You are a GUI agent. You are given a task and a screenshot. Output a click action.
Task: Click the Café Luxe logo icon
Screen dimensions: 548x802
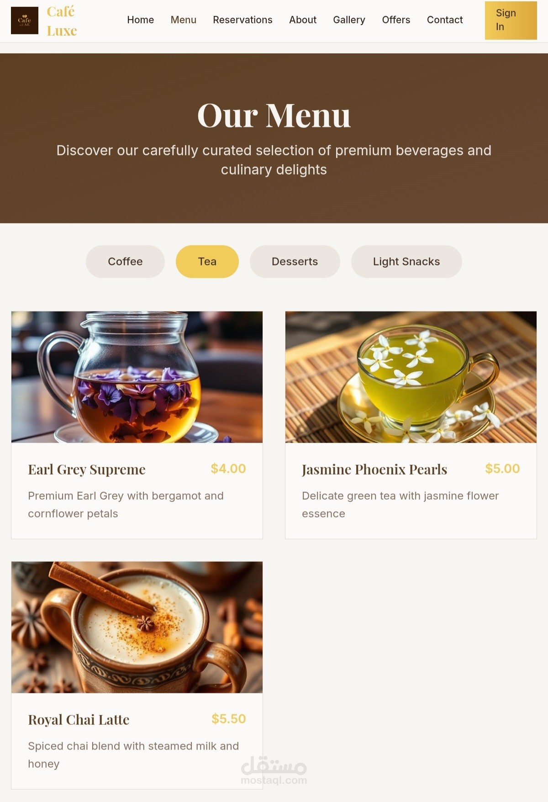pyautogui.click(x=25, y=21)
